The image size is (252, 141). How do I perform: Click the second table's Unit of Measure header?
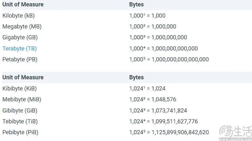(x=23, y=77)
